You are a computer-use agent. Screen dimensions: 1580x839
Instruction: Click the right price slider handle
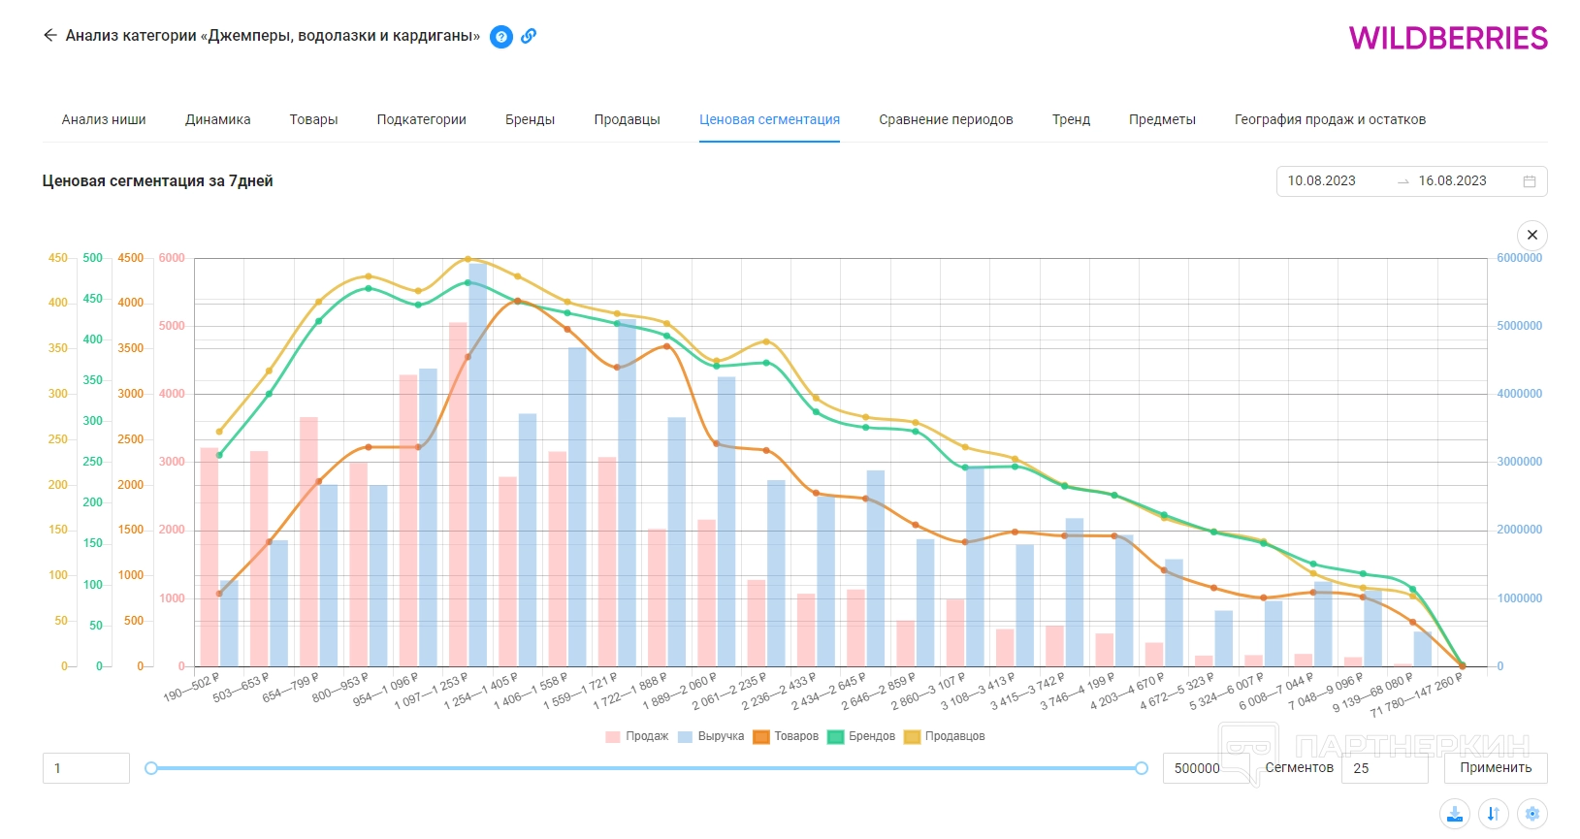[1142, 768]
